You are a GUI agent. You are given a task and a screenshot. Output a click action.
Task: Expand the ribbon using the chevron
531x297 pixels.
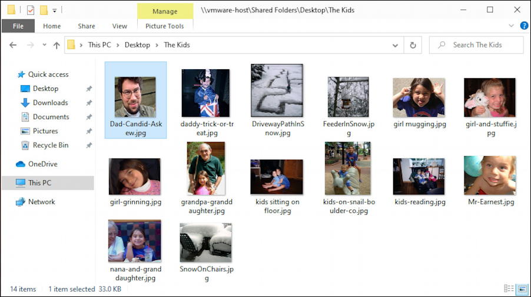pos(511,26)
